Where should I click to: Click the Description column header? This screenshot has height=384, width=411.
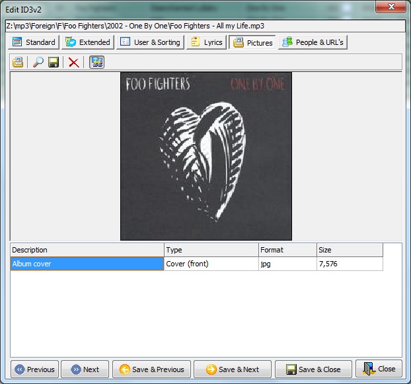click(x=87, y=250)
